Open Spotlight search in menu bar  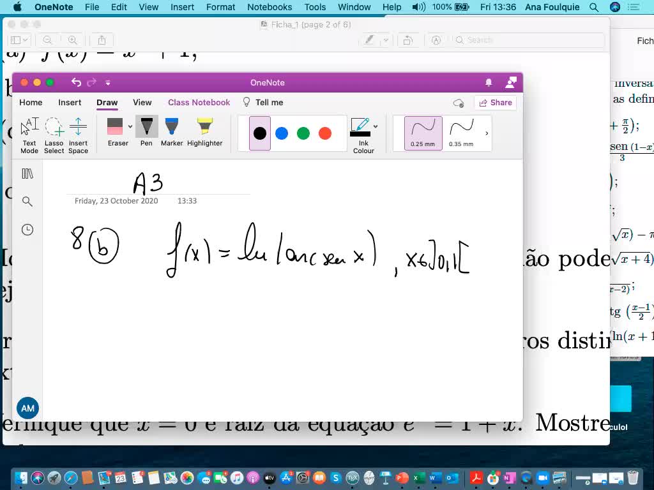coord(593,7)
